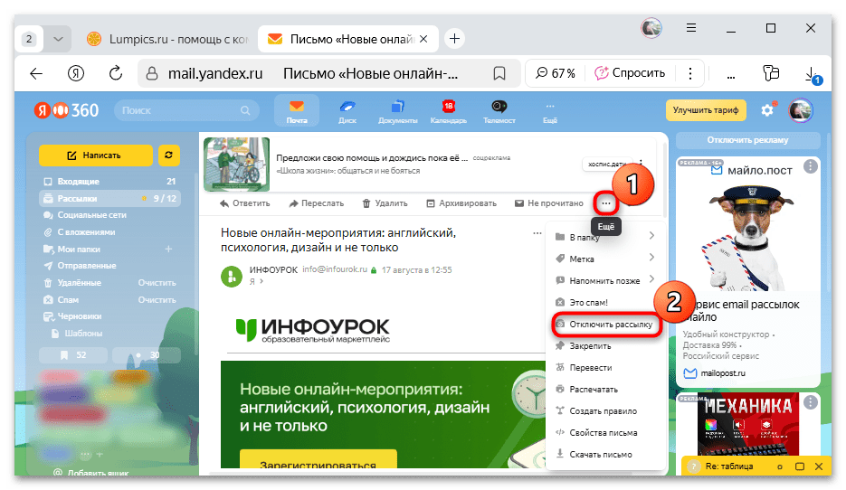This screenshot has width=846, height=490.
Task: Open options for майло.пост ad
Action: pos(811,166)
